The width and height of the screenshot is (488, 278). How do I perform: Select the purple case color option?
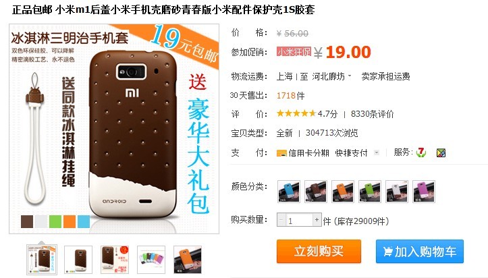pos(424,192)
